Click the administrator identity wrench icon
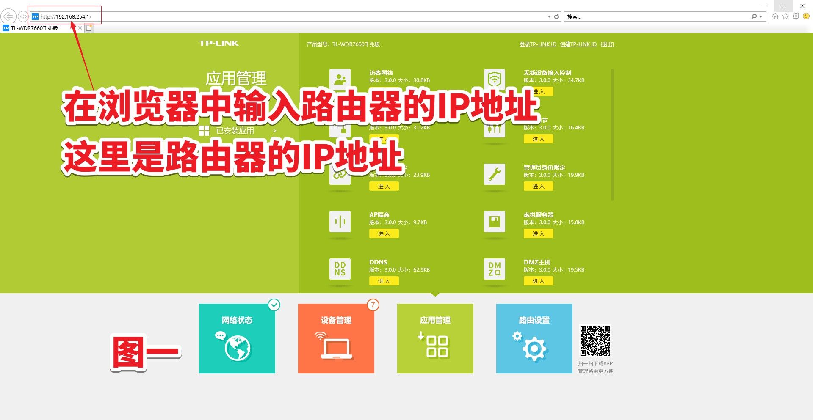813x420 pixels. point(494,174)
